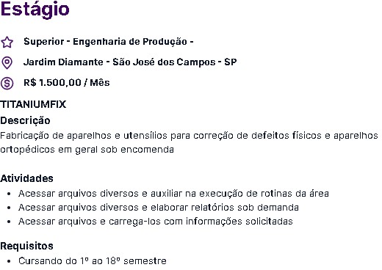Click Jardim Diamante - São José dos Campos location
This screenshot has height=270, width=382.
pyautogui.click(x=130, y=62)
